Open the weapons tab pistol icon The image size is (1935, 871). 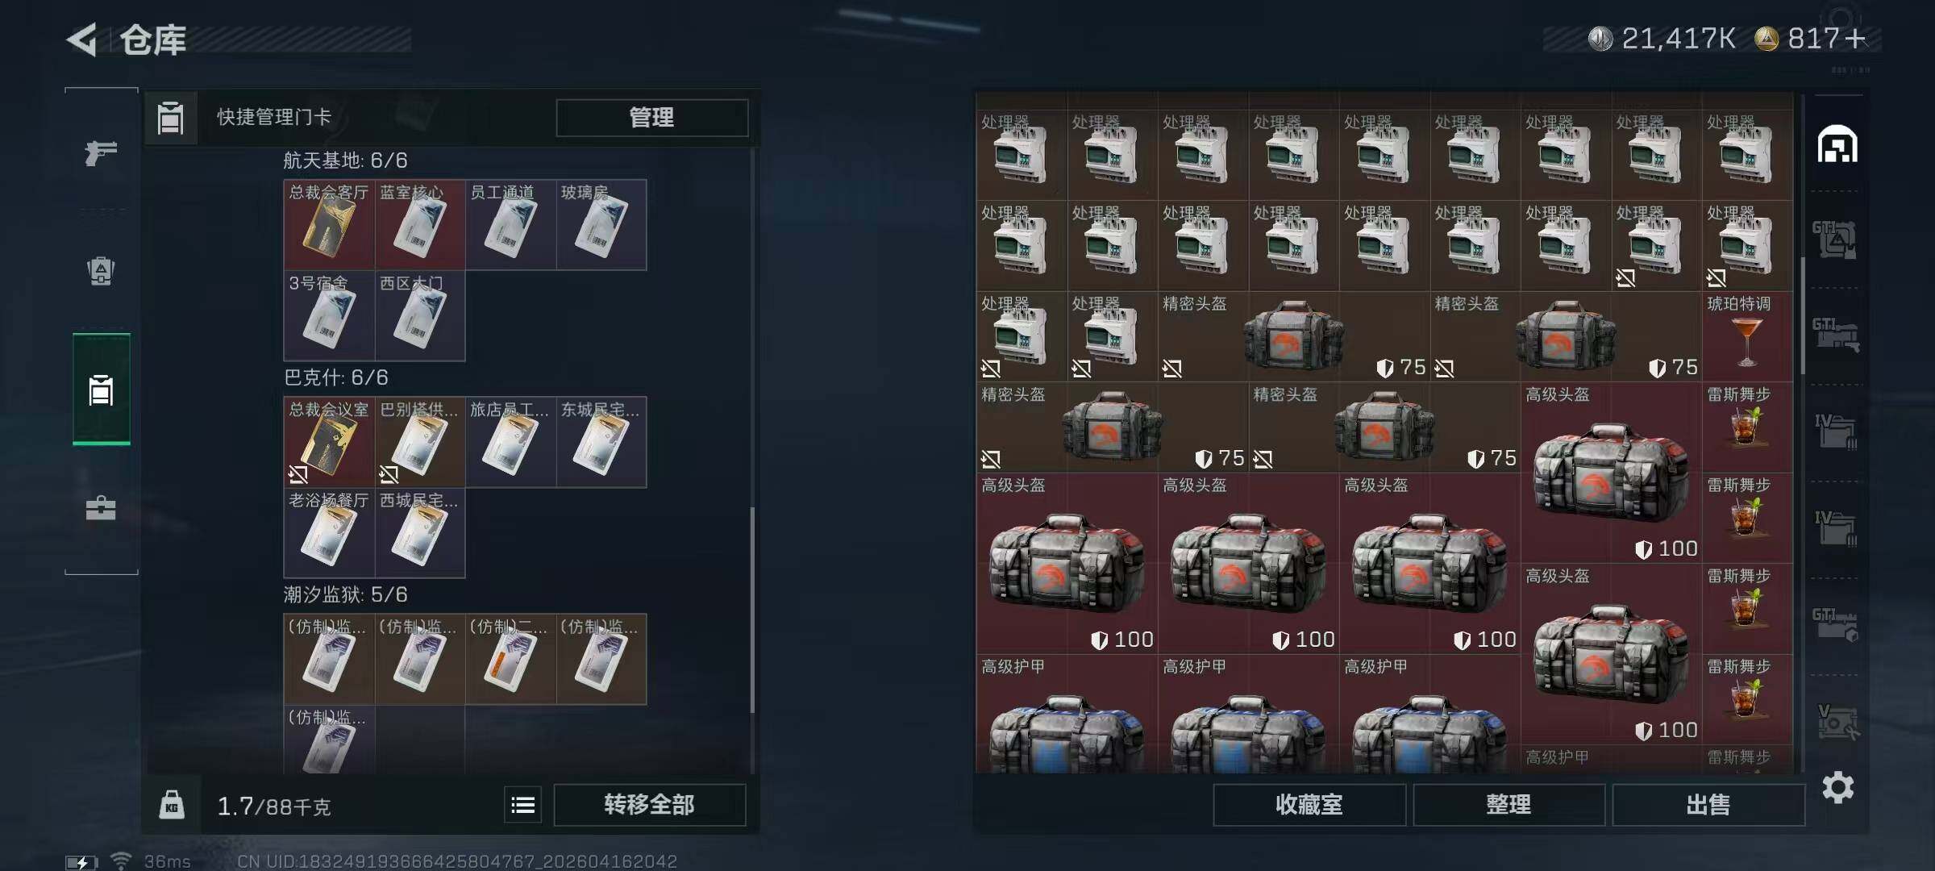[101, 152]
